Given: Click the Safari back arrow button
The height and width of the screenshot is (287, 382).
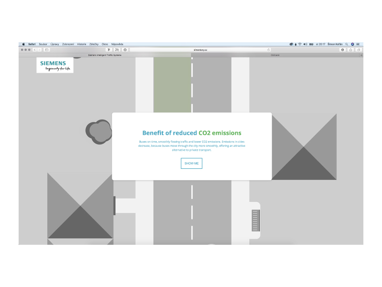Looking at the screenshot, I should pyautogui.click(x=35, y=49).
